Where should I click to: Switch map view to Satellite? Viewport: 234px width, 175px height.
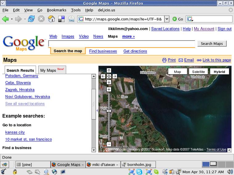tap(198, 72)
